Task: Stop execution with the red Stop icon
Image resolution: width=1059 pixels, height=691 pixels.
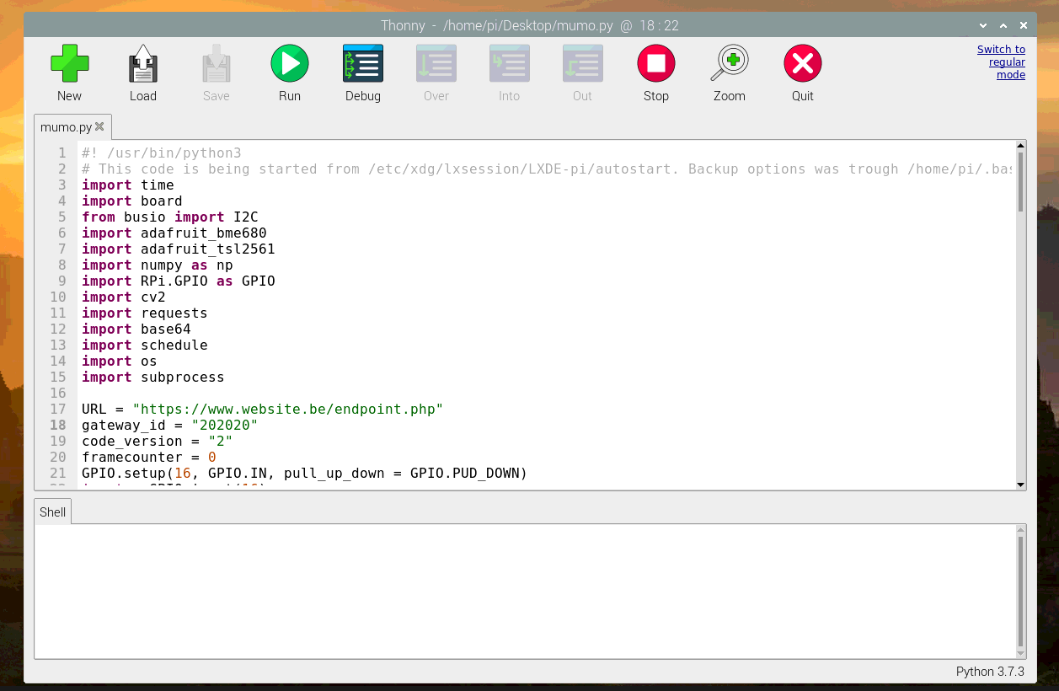Action: (655, 64)
